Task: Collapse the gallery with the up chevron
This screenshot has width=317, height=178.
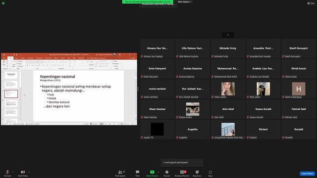Action: (x=228, y=35)
